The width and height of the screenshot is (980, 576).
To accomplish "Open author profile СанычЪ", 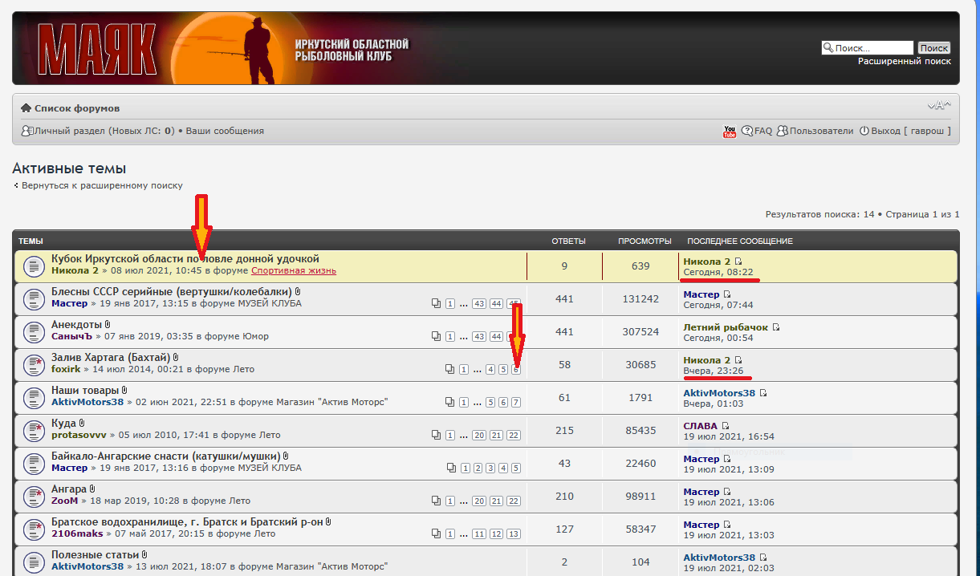I will [x=71, y=336].
